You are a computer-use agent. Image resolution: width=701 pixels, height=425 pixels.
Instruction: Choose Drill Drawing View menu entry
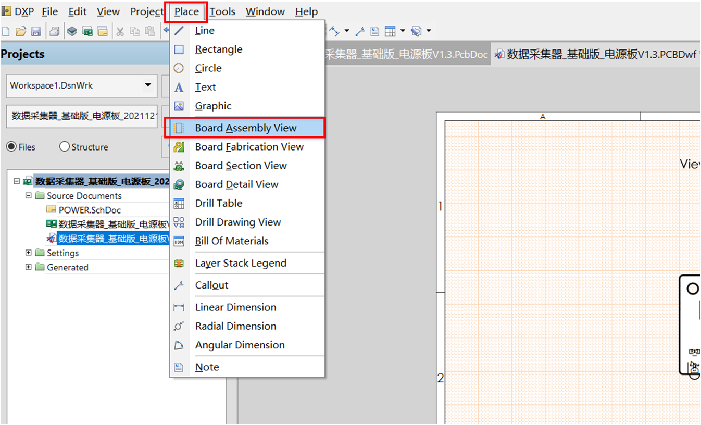pos(247,222)
